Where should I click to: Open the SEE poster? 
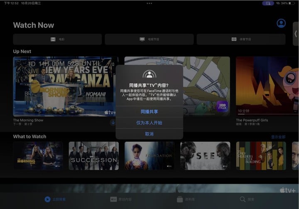(x=205, y=156)
